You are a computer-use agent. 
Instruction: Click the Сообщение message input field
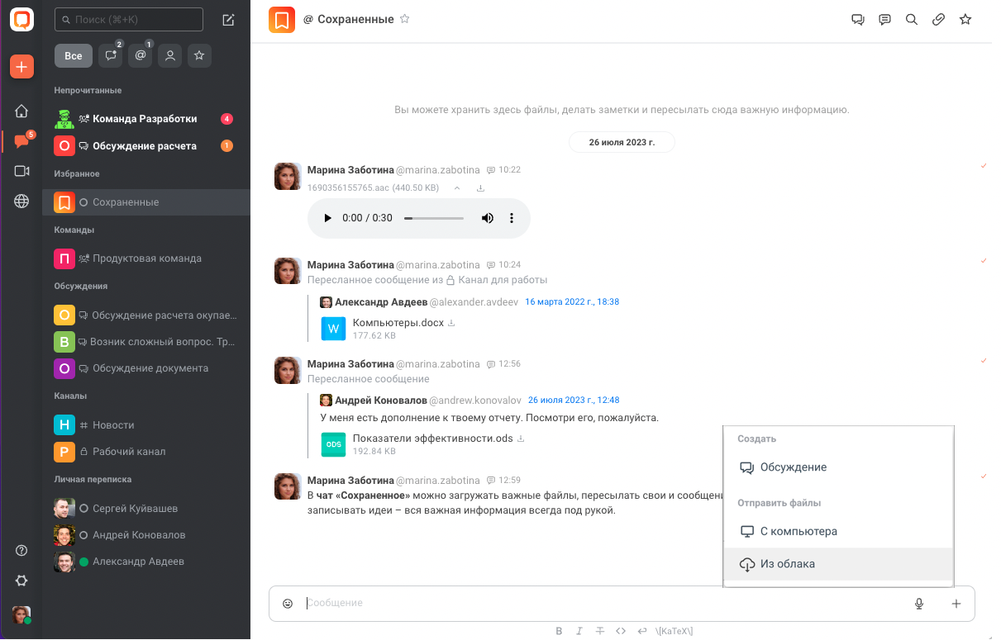(595, 604)
